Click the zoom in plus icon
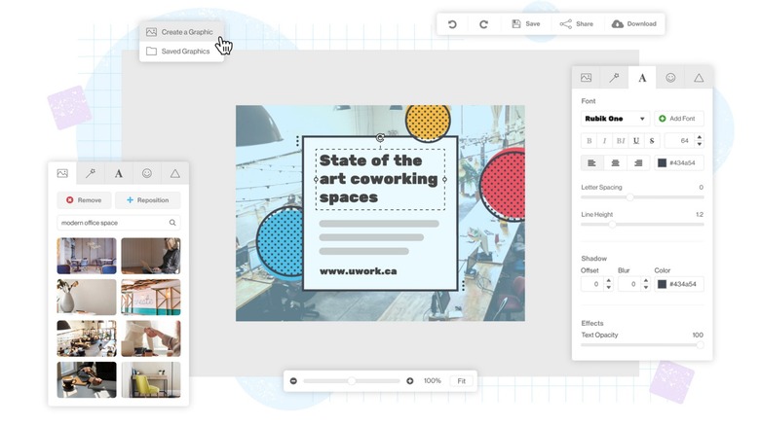The image size is (760, 426). [410, 380]
